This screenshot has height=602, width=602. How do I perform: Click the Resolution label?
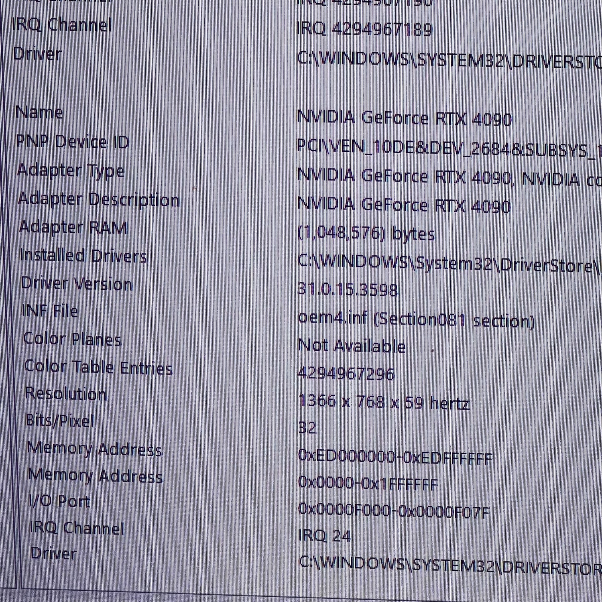pos(65,393)
